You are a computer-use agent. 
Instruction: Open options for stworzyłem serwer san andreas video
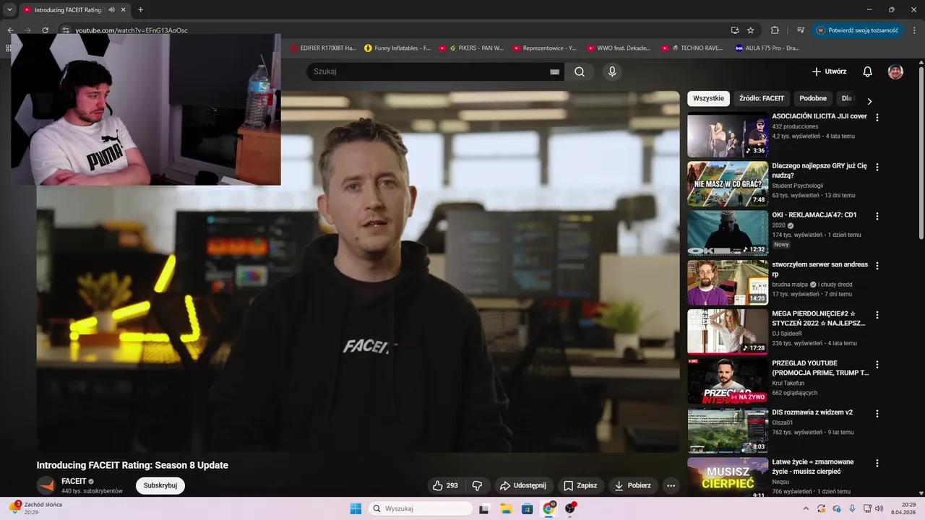tap(877, 266)
